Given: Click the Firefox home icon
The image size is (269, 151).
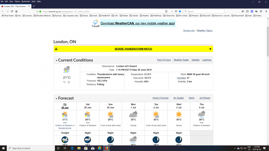Looking at the screenshot, I should coord(16,12).
